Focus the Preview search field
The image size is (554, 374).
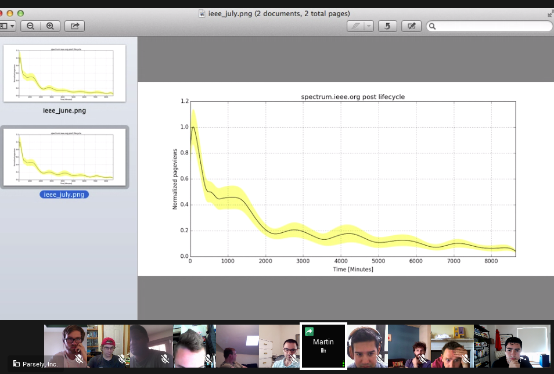[490, 26]
